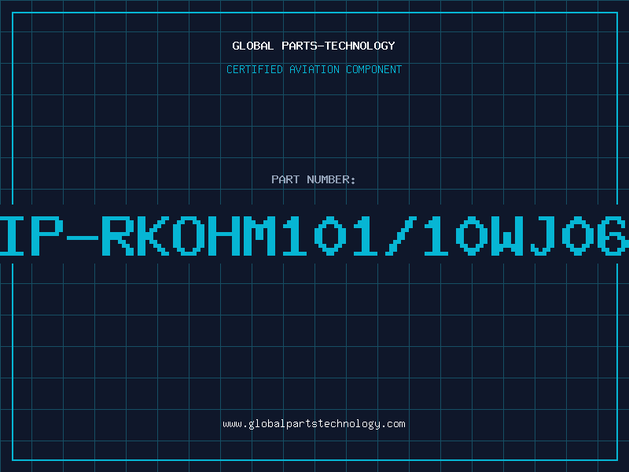Open the www.globalpartstechnology.com link
629x472 pixels.
pos(314,424)
